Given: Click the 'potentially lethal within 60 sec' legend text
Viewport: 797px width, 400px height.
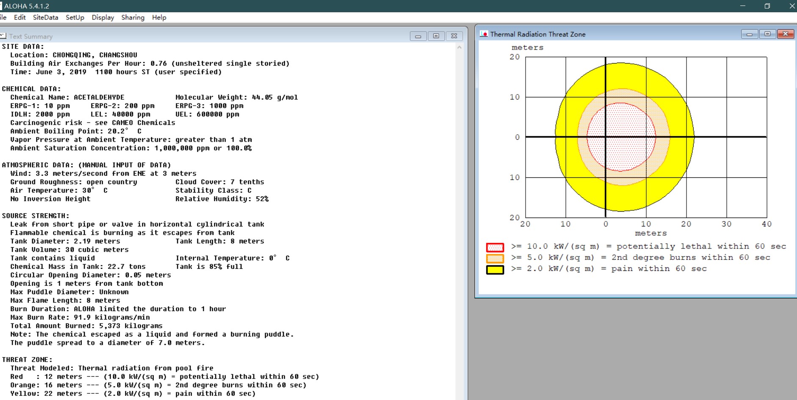Looking at the screenshot, I should coord(701,246).
